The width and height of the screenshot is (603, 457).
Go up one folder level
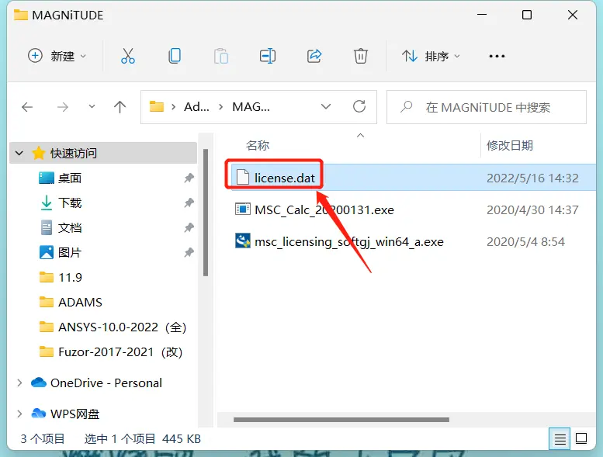(x=120, y=107)
